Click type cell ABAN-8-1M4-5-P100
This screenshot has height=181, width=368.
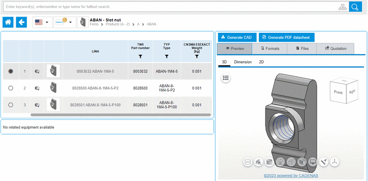pyautogui.click(x=167, y=105)
